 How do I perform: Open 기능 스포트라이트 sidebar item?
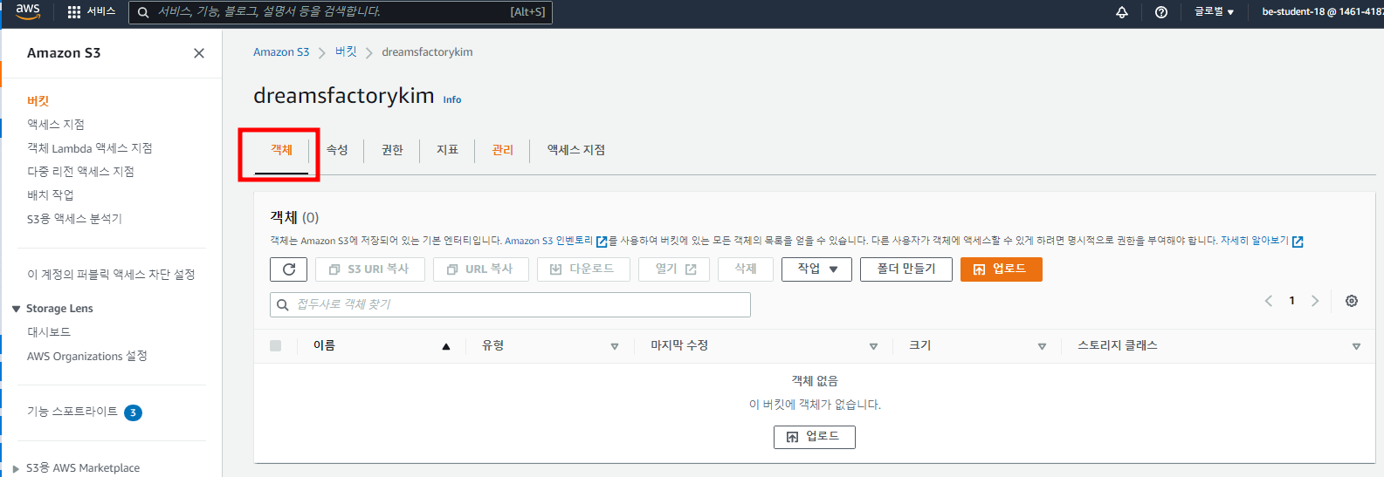72,412
